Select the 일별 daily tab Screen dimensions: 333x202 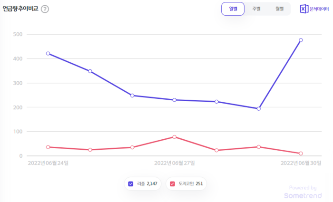(x=233, y=9)
